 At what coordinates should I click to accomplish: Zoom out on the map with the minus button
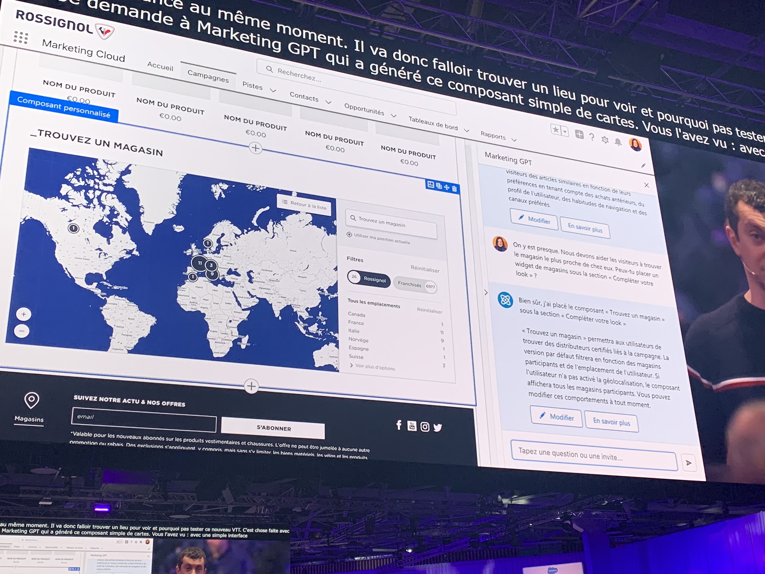[22, 331]
